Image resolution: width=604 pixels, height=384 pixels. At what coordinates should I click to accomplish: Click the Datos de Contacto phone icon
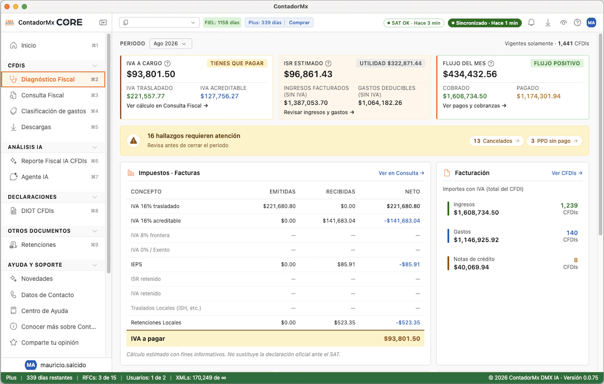pyautogui.click(x=14, y=295)
